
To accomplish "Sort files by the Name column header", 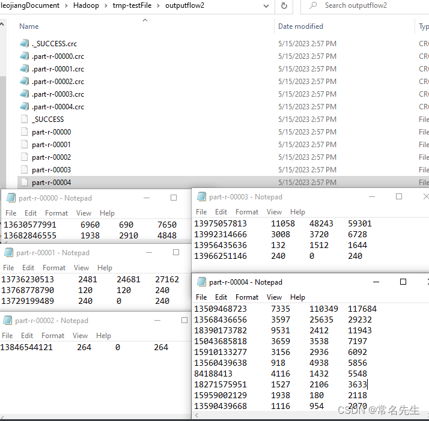I will (x=29, y=26).
